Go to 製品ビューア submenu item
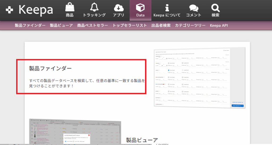Screen dimensions: 272x145 tap(61, 26)
